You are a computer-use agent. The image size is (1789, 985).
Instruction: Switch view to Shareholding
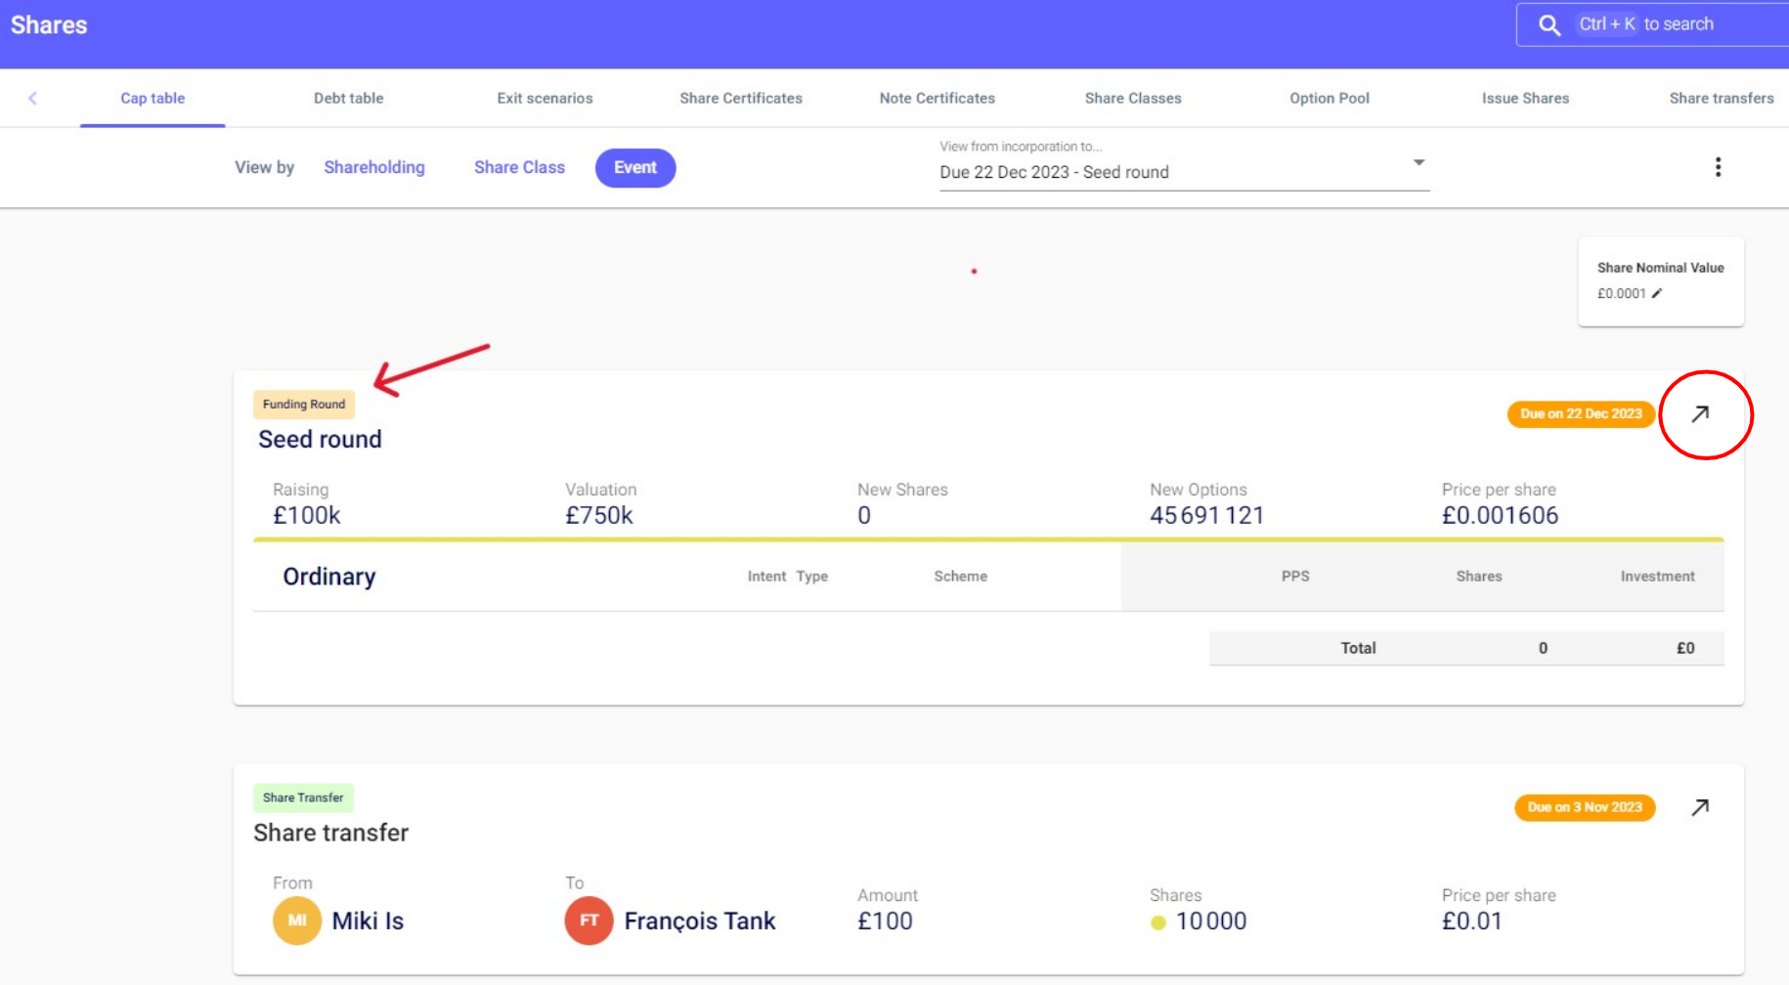coord(374,167)
